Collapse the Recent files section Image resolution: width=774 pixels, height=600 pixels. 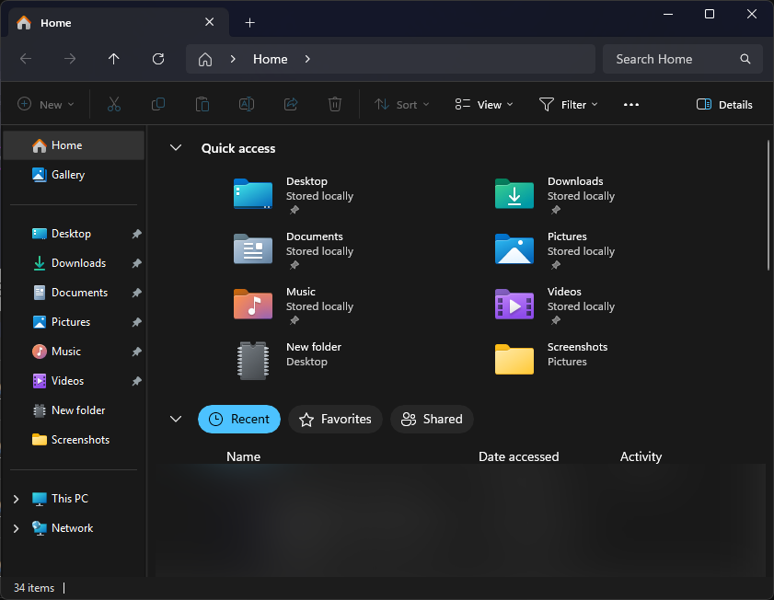click(x=176, y=419)
